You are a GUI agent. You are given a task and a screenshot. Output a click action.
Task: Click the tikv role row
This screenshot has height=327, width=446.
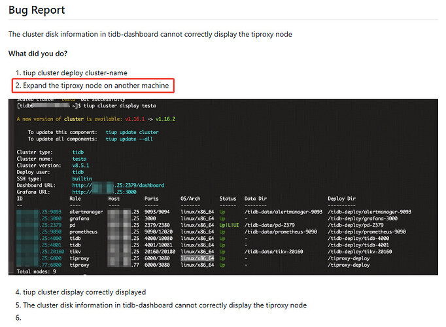75,251
